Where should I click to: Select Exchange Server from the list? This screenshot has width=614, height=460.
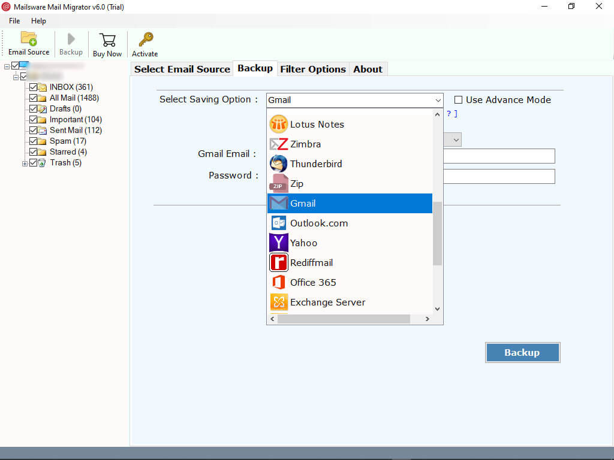coord(327,302)
